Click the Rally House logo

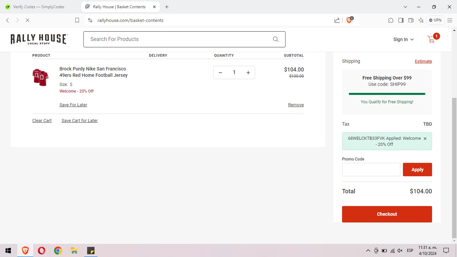[x=39, y=39]
